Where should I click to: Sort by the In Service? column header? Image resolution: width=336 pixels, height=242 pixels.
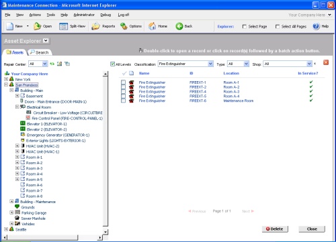pyautogui.click(x=308, y=73)
